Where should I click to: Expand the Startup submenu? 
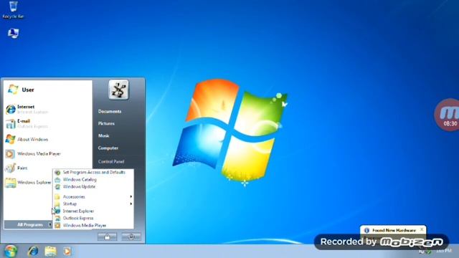point(93,204)
